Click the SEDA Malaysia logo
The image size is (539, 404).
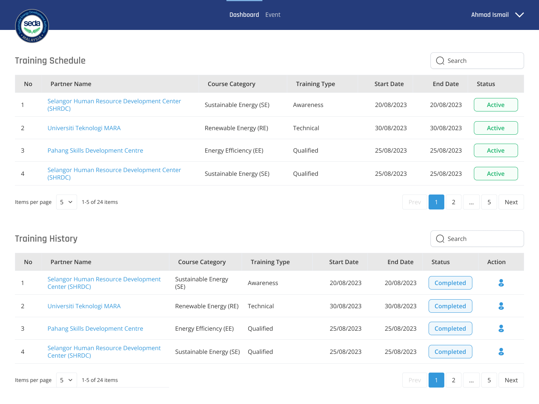click(32, 26)
